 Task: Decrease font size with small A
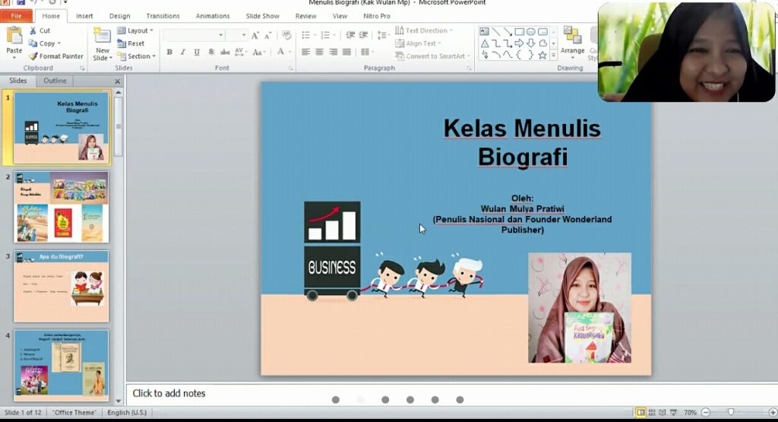(267, 35)
